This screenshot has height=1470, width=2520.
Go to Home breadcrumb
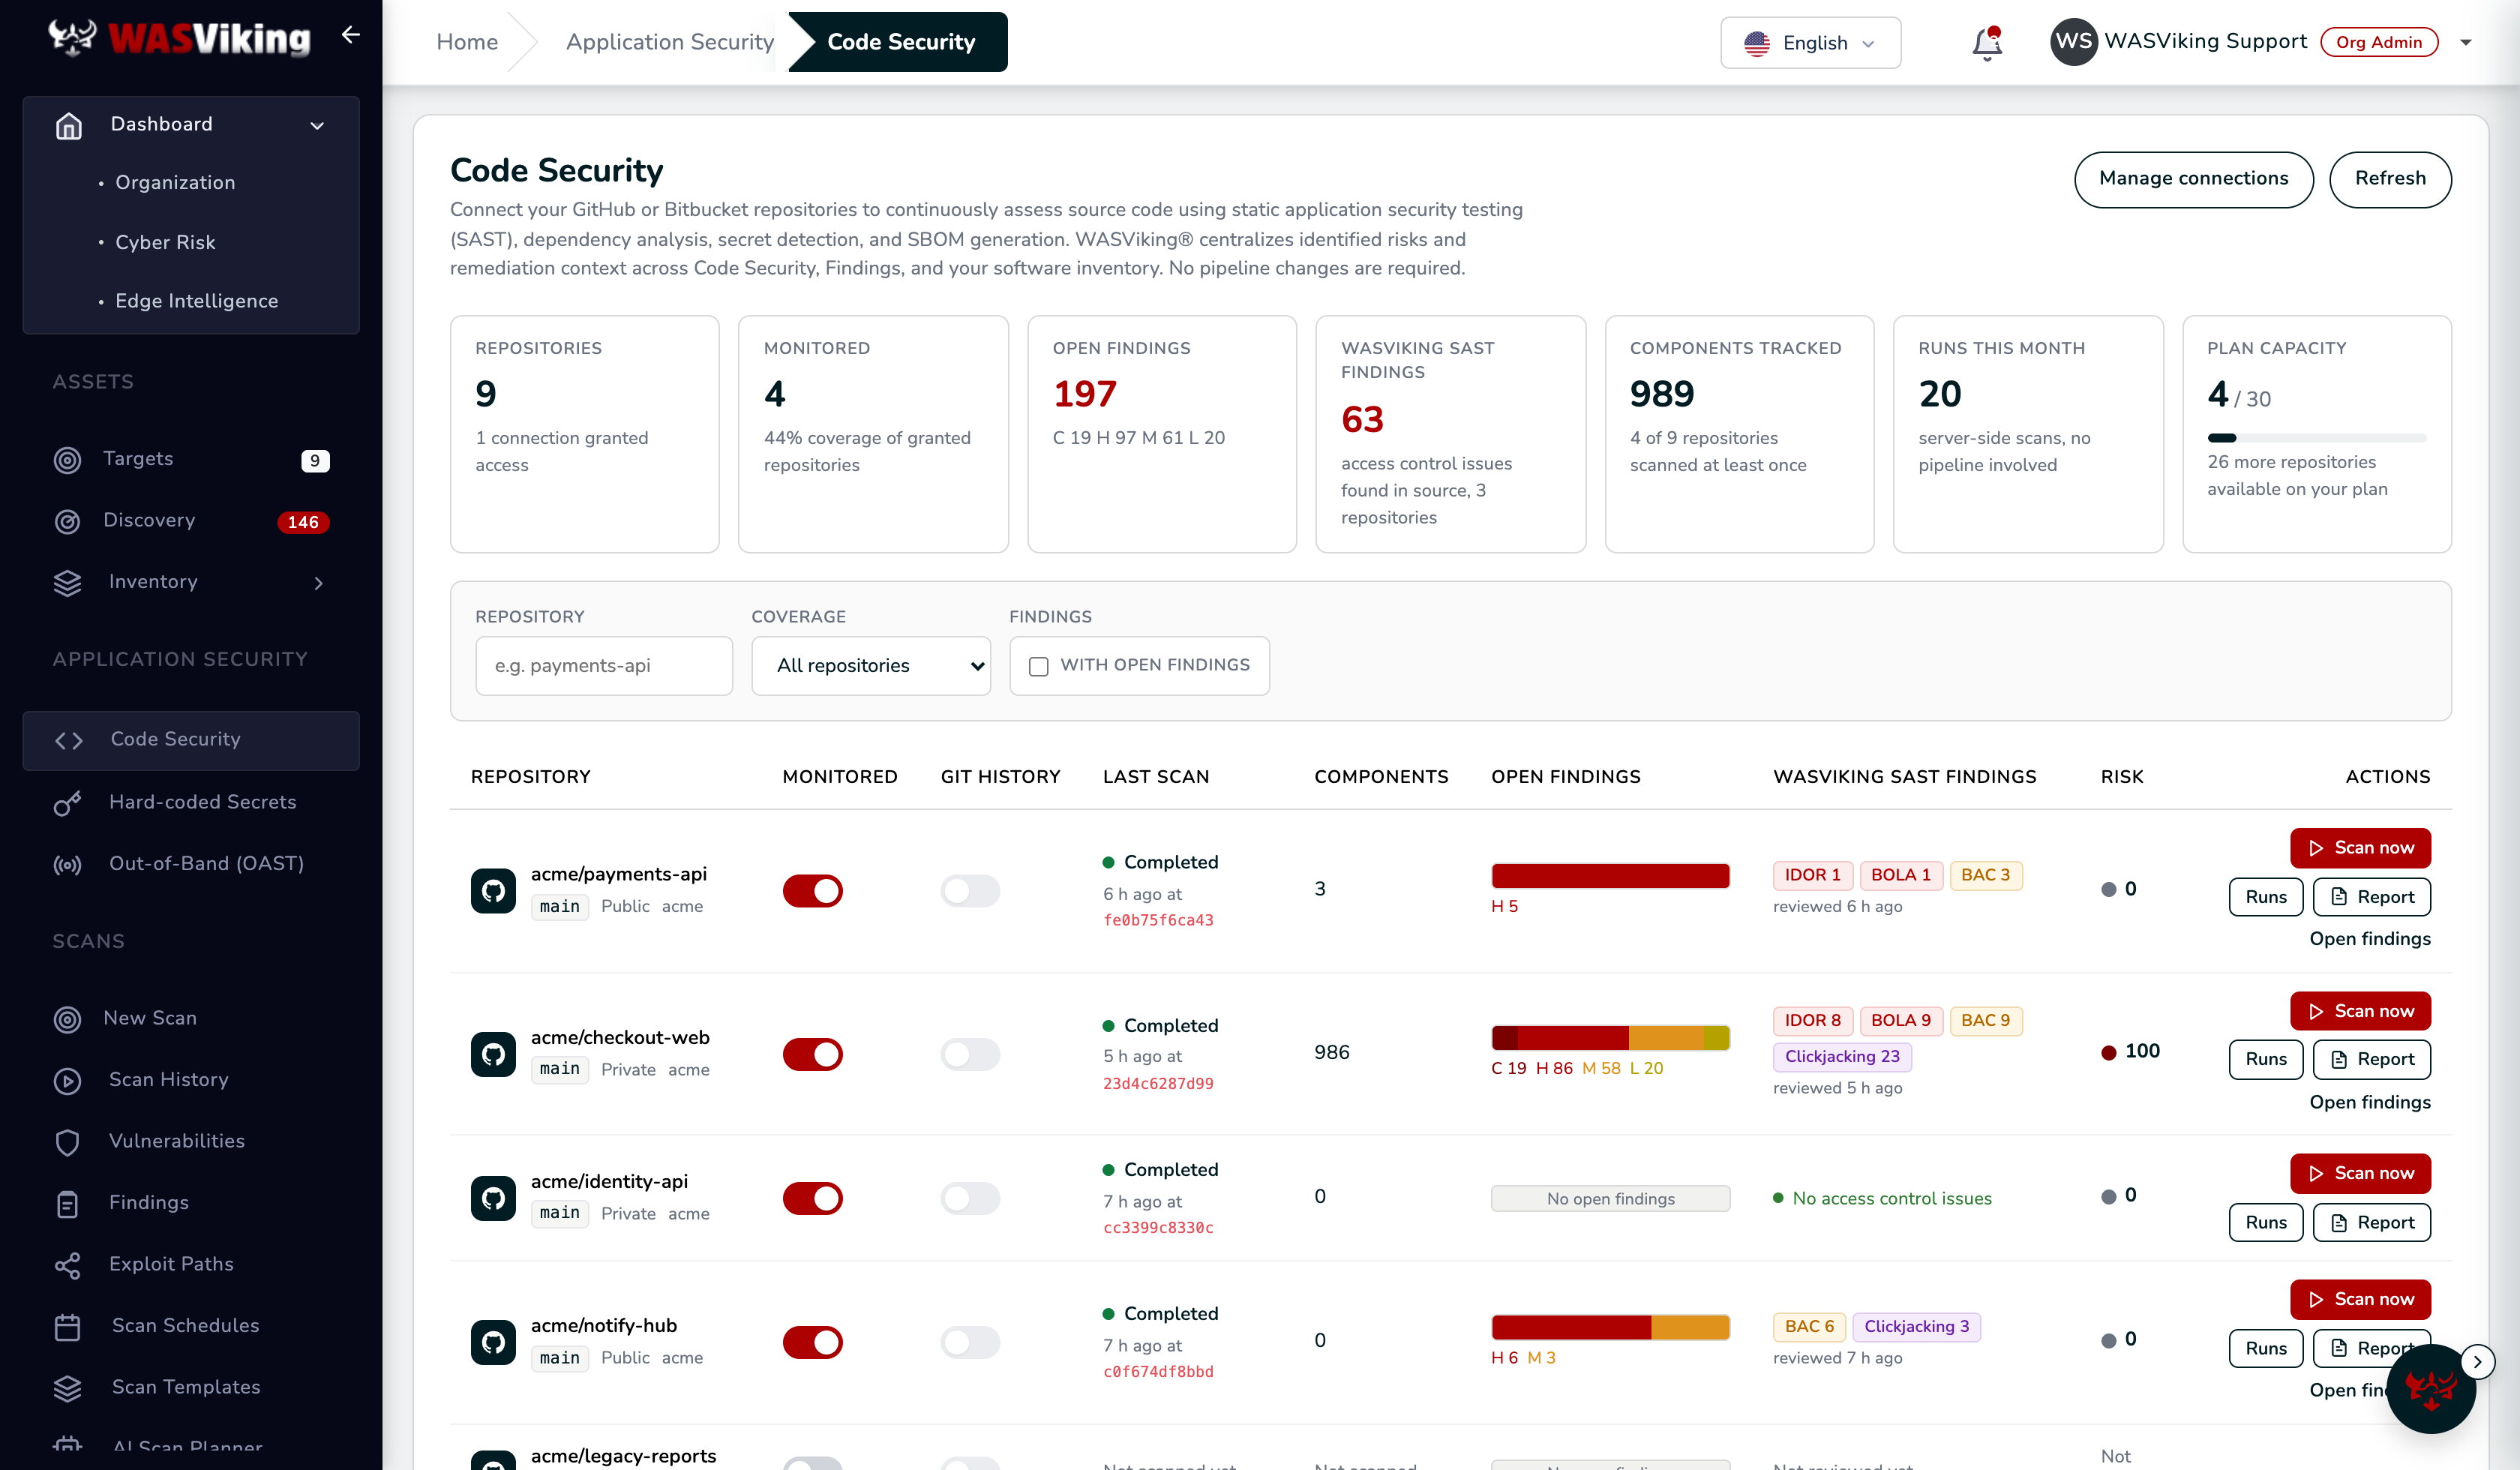467,42
